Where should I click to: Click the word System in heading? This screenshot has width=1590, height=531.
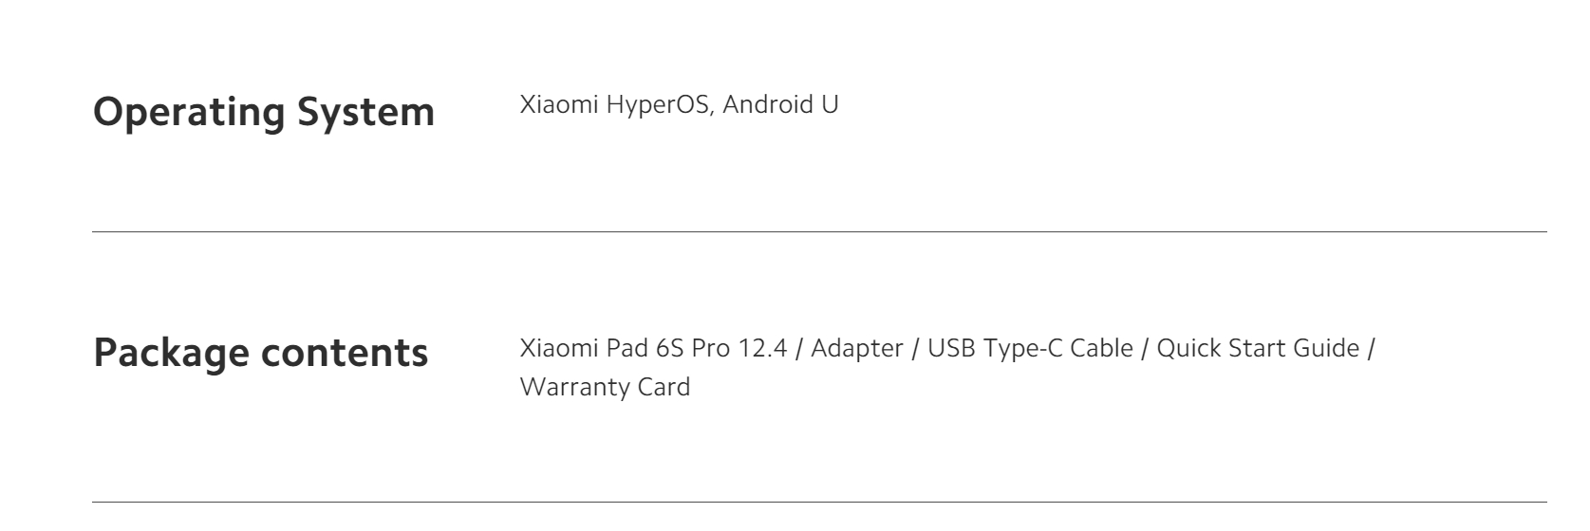tap(365, 112)
